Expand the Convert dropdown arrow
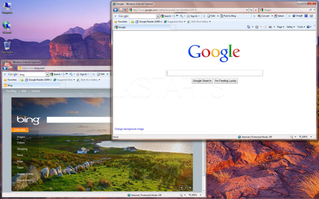 pos(272,16)
